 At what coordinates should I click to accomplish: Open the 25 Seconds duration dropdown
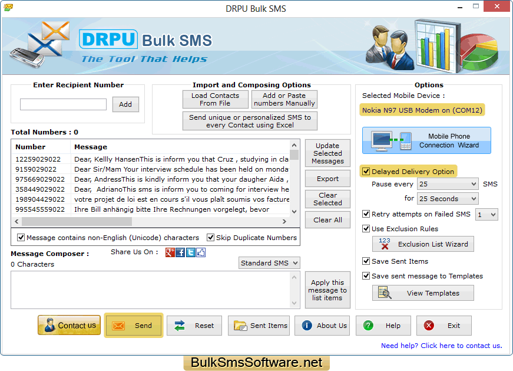click(448, 199)
